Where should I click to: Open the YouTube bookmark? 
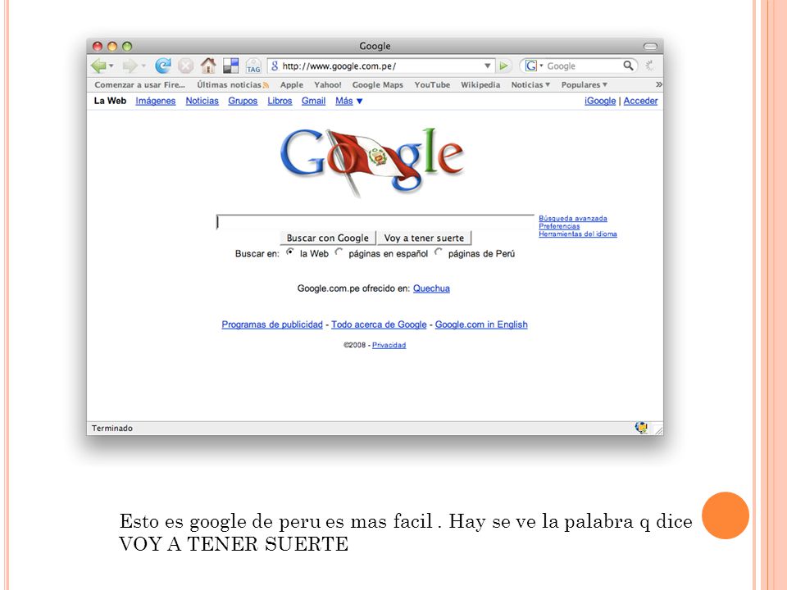click(432, 84)
